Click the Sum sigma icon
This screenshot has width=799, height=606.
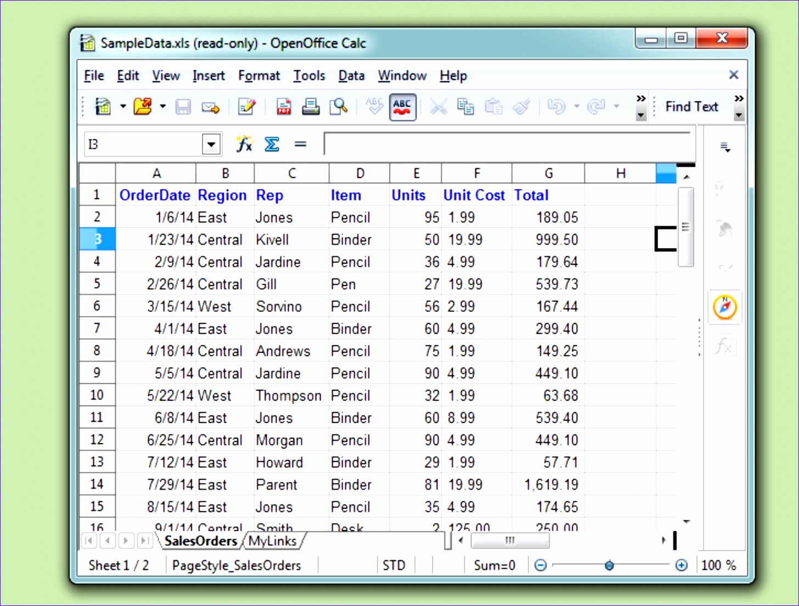pyautogui.click(x=272, y=144)
